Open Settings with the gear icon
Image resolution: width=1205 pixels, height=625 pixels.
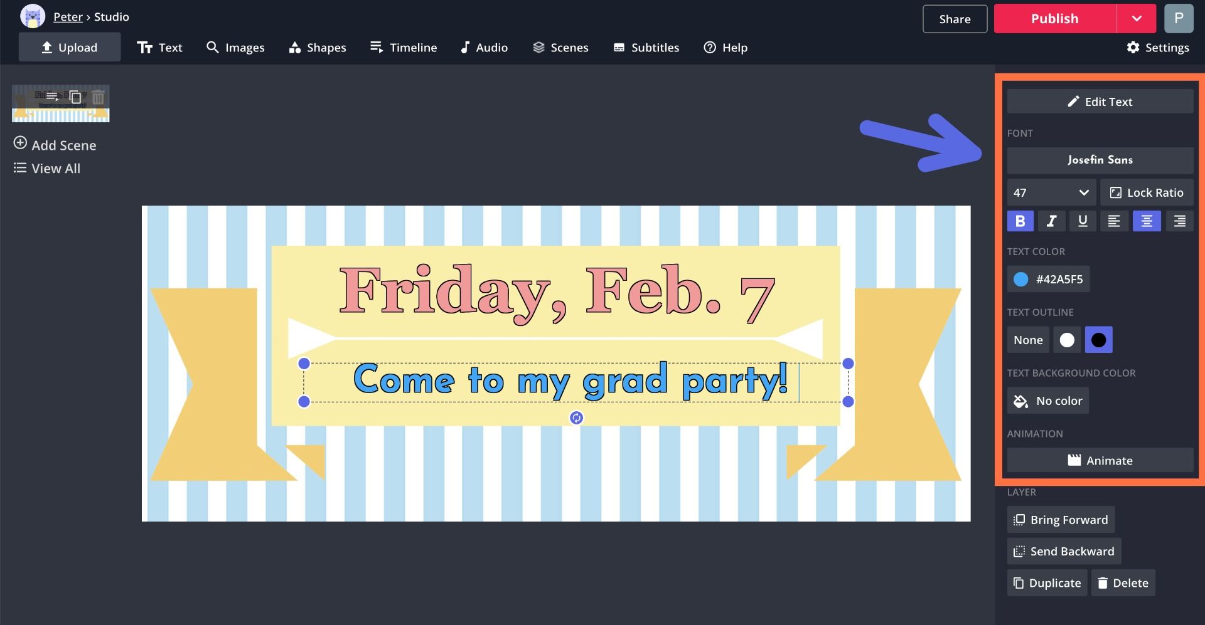(x=1158, y=48)
